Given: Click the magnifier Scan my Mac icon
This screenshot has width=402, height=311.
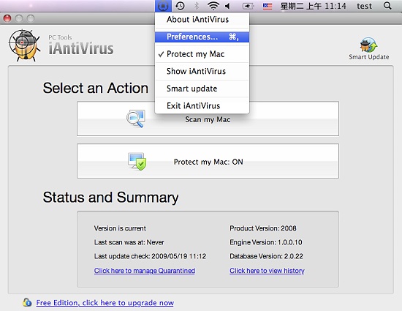Looking at the screenshot, I should 136,119.
